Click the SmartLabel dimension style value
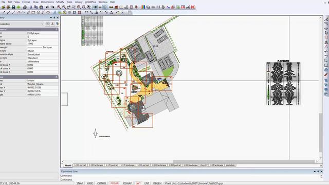The height and width of the screenshot is (185, 329). 34,54
